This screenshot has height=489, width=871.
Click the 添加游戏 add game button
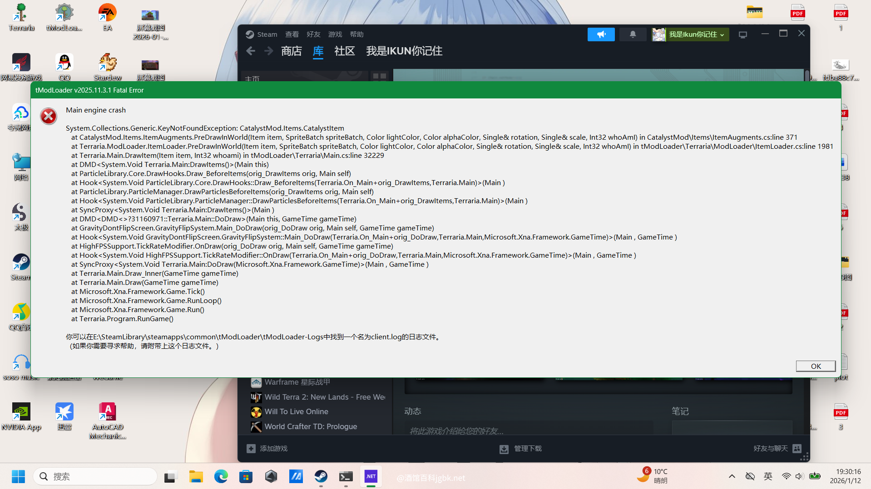(267, 449)
